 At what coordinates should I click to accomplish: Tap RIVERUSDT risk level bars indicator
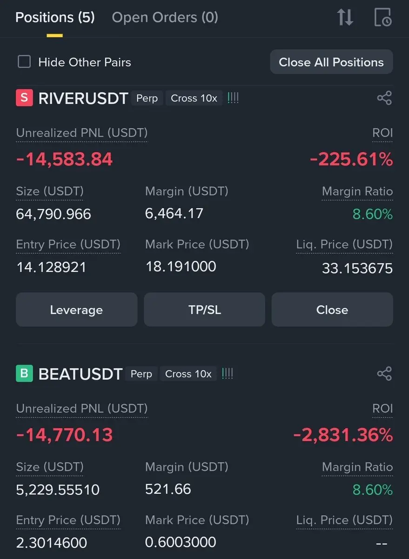[x=233, y=98]
